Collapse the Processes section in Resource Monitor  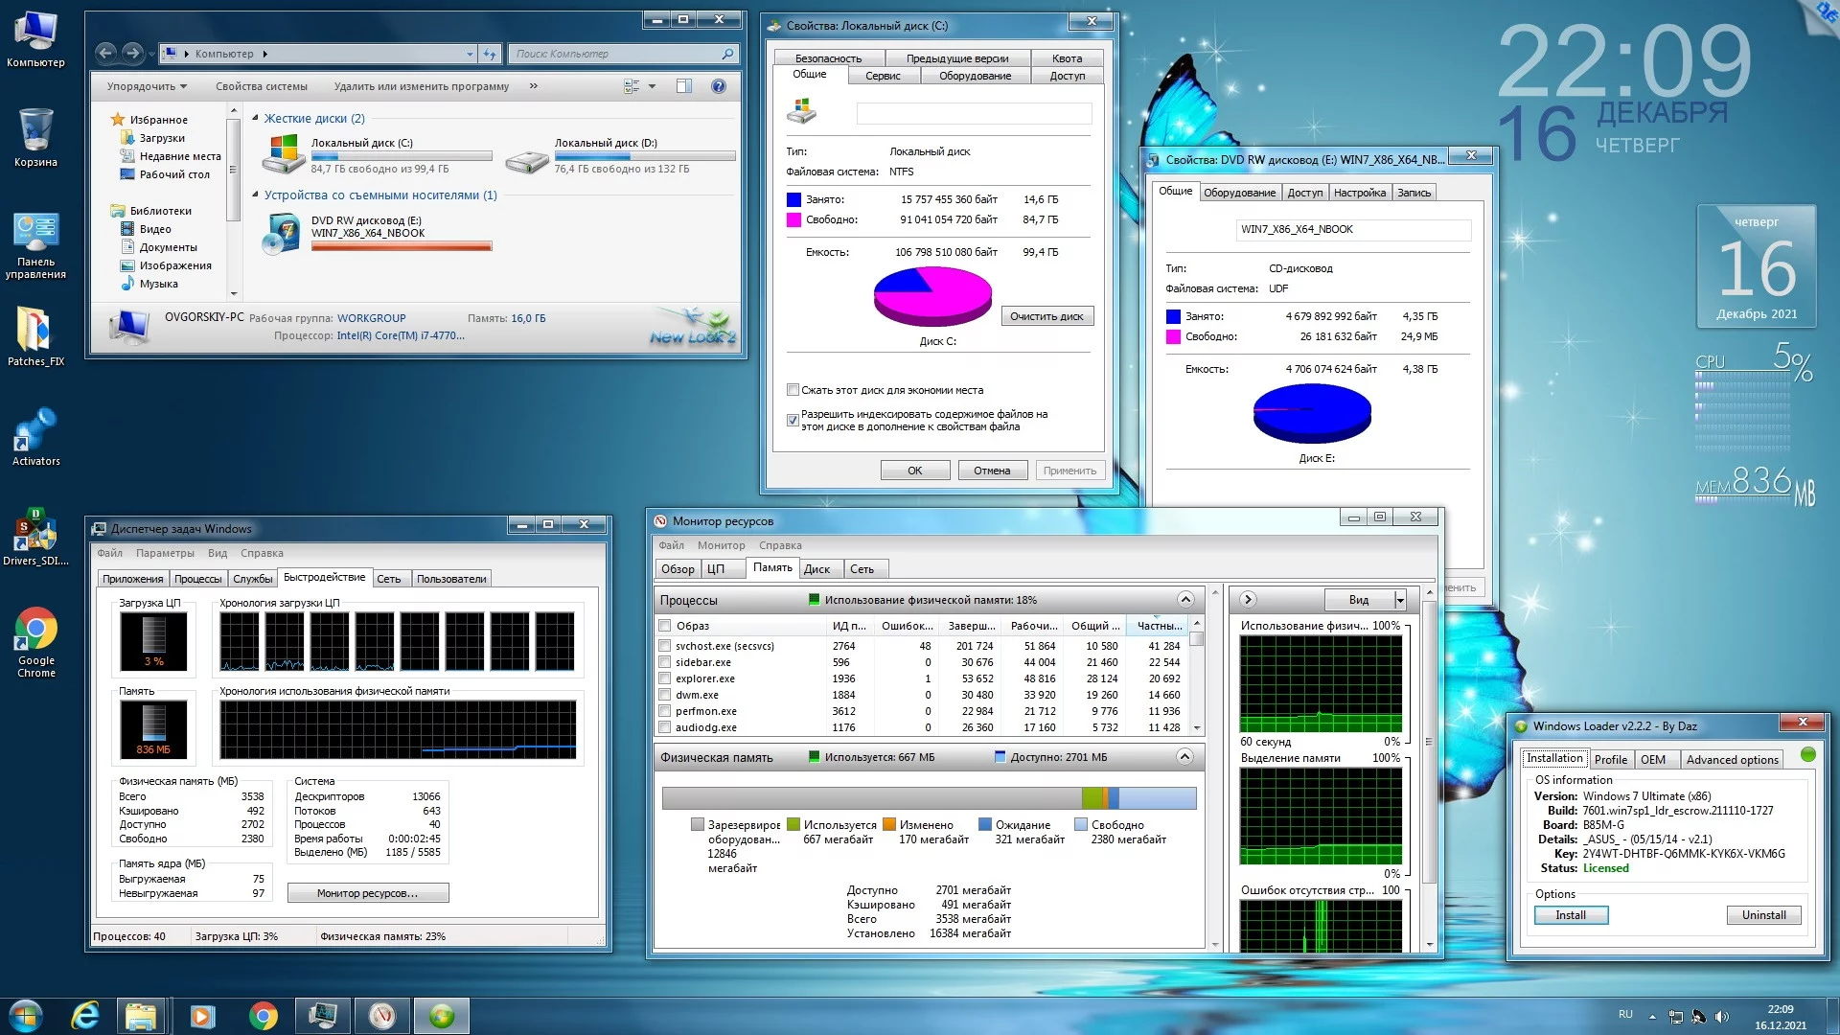(1185, 600)
